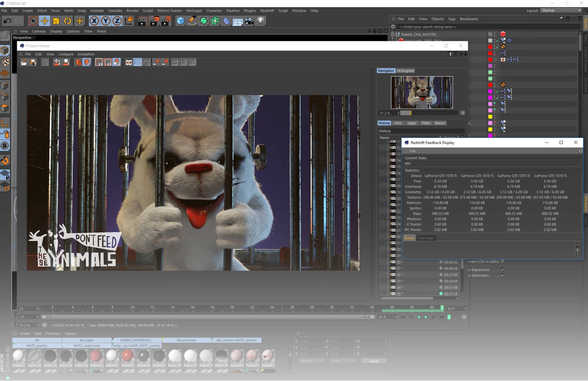Toggle X axis lock button
The image size is (588, 381).
point(94,21)
